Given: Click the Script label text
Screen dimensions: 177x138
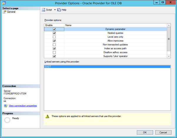Looking at the screenshot, I should 49,10.
